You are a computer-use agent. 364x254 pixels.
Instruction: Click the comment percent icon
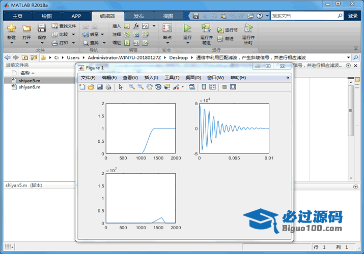pyautogui.click(x=127, y=35)
